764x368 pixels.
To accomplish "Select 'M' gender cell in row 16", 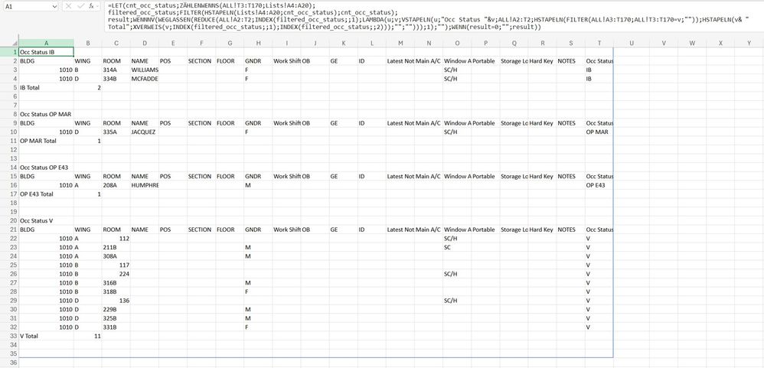I will pos(258,185).
